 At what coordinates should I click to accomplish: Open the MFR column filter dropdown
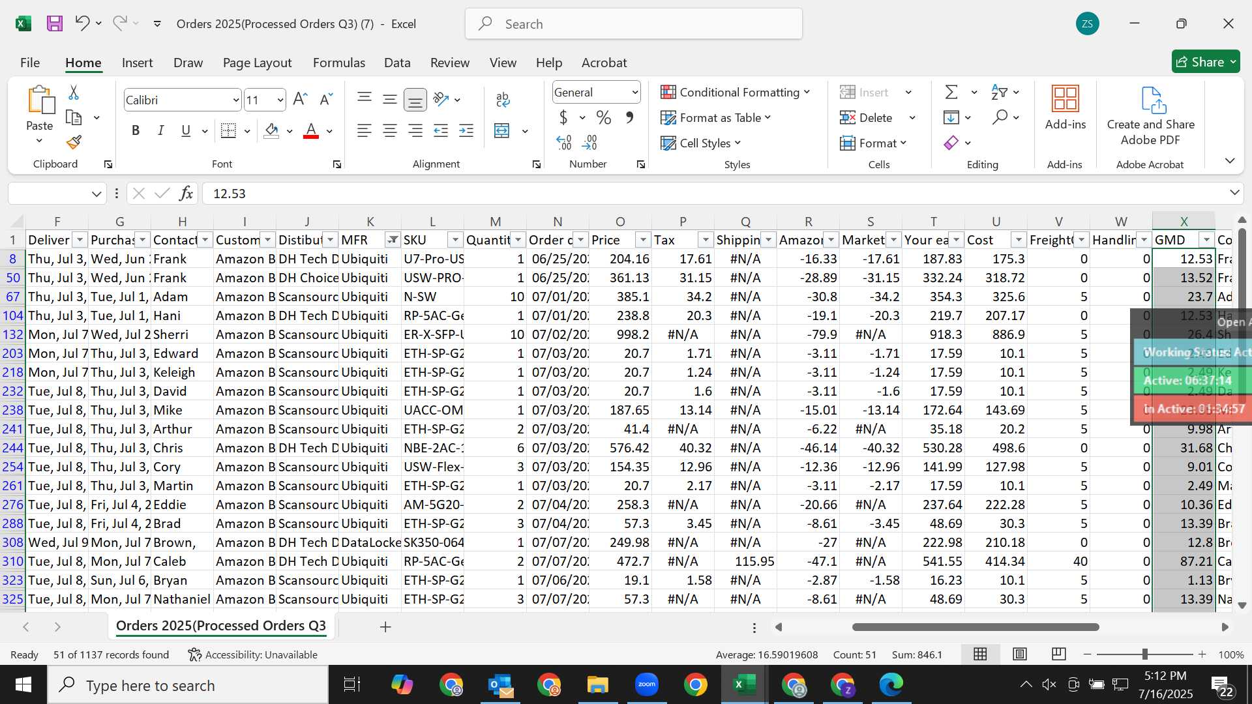[x=393, y=240]
